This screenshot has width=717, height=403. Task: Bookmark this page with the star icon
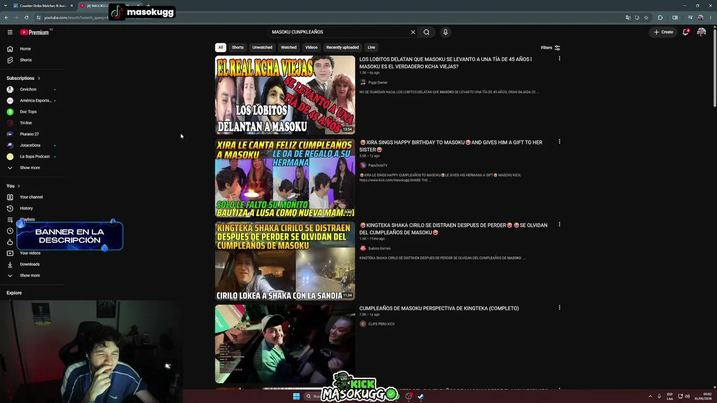[646, 17]
